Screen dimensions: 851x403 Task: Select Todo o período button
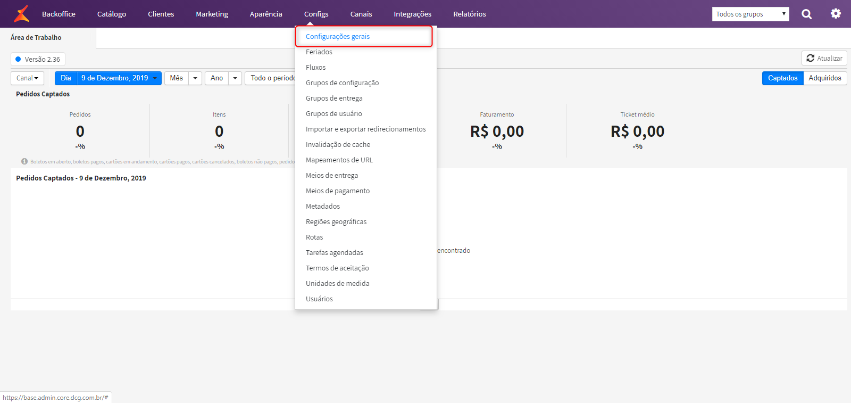tap(270, 78)
